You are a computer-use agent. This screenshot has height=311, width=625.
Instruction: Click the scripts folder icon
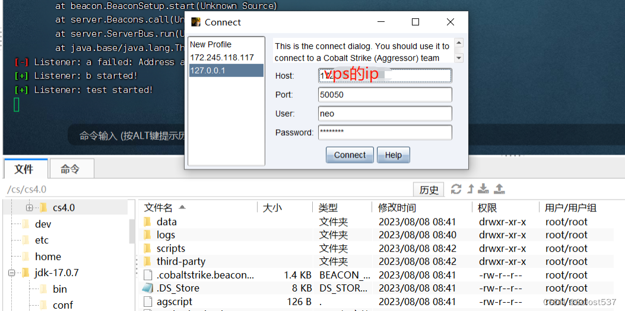point(147,249)
